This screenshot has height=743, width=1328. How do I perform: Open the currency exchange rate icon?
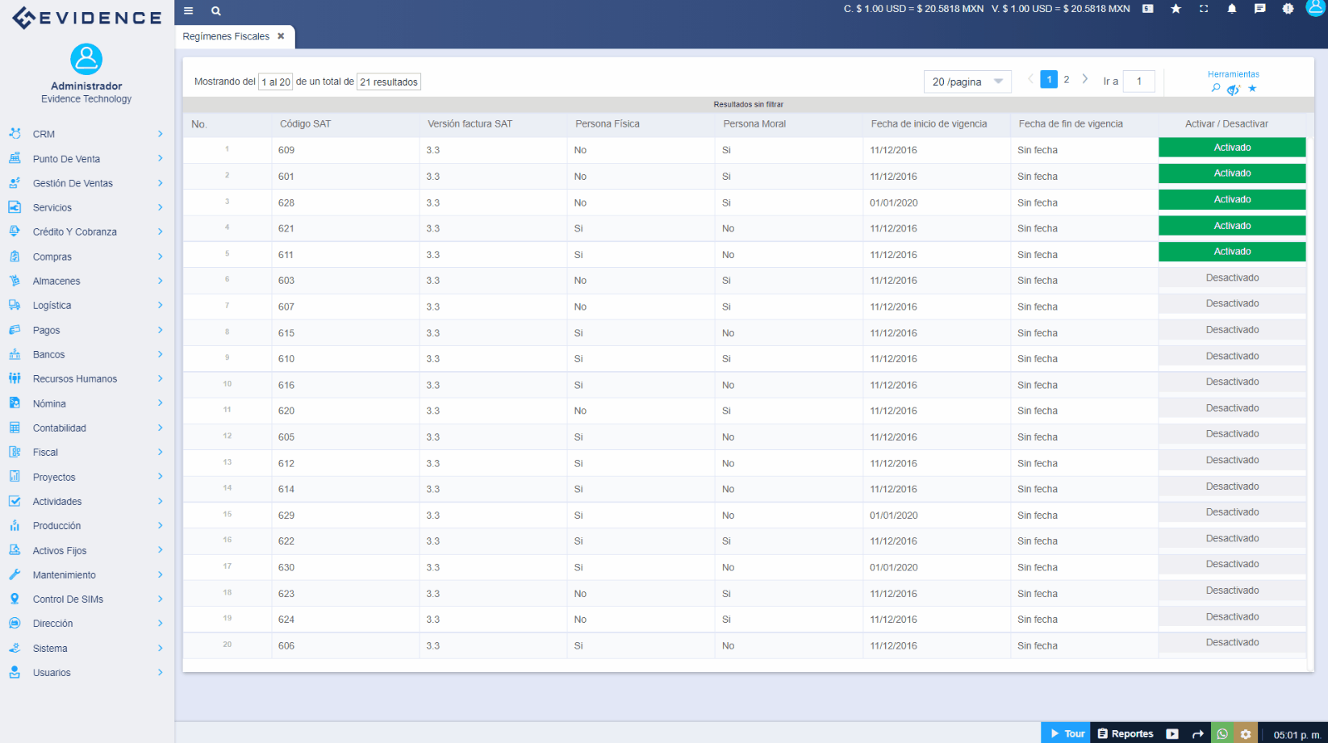[x=1148, y=9]
